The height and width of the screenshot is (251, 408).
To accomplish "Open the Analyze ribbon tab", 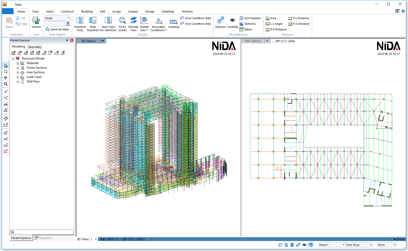I will [133, 11].
